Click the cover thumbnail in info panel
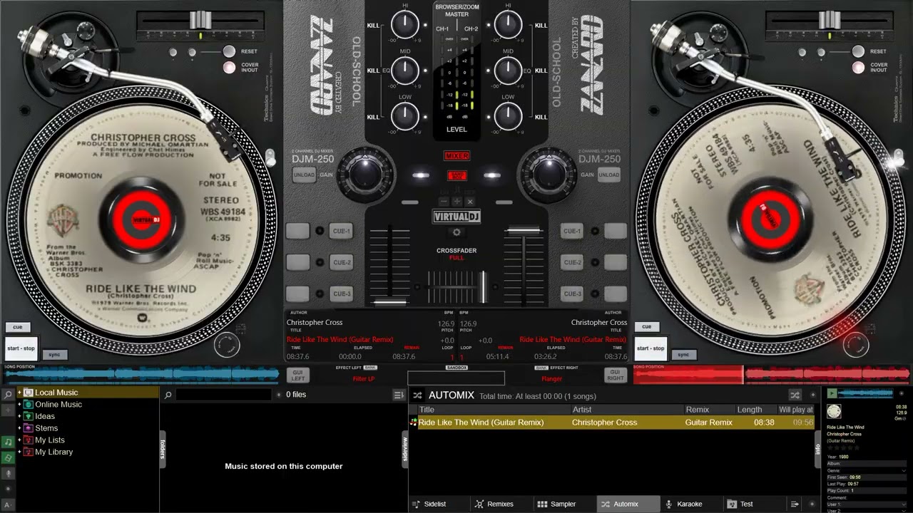This screenshot has width=913, height=513. pyautogui.click(x=834, y=411)
